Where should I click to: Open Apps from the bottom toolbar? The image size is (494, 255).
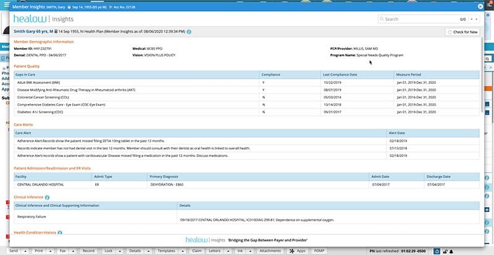click(x=298, y=251)
